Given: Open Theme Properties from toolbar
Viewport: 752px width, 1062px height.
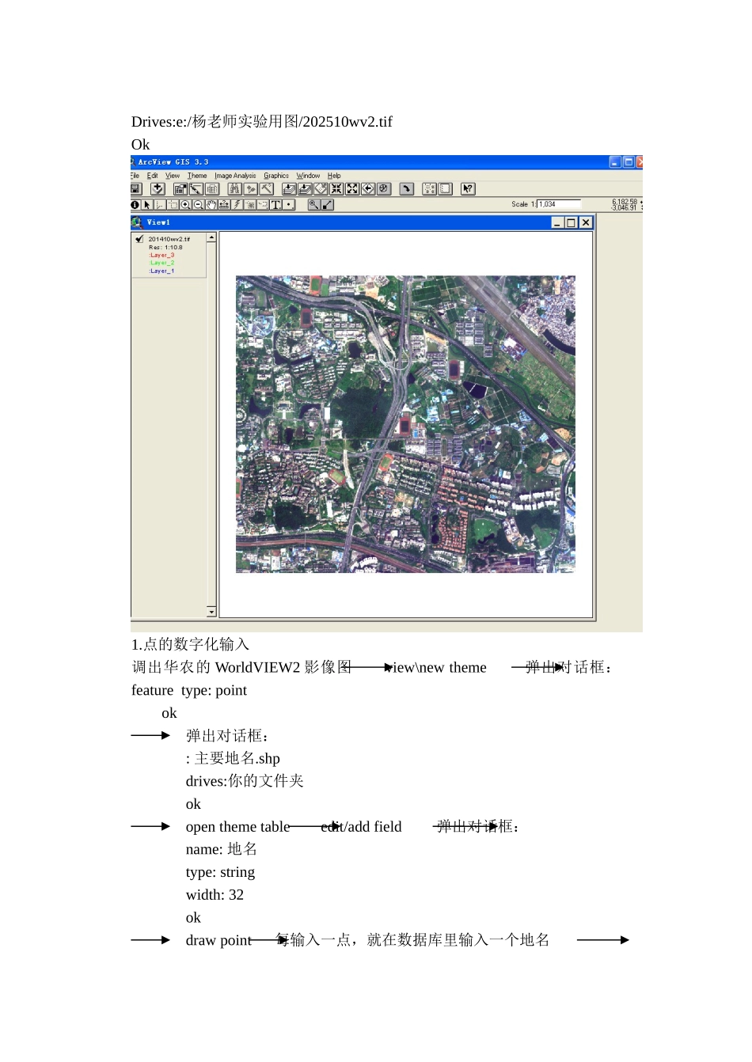Looking at the screenshot, I should [180, 189].
